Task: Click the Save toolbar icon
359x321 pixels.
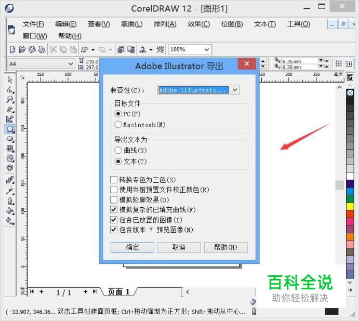Action: tap(32, 49)
